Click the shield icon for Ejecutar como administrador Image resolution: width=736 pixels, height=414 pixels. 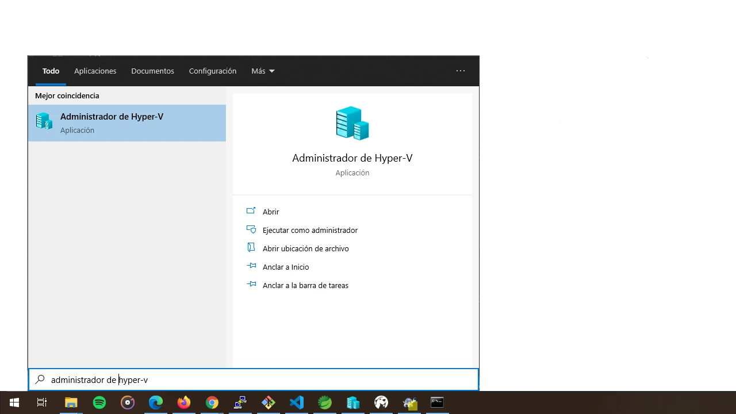coord(251,229)
